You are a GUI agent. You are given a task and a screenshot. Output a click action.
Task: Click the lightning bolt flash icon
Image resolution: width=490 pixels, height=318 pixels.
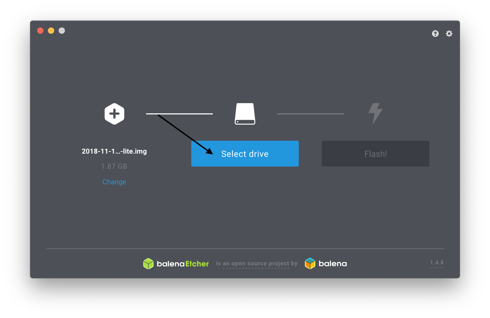[x=375, y=113]
